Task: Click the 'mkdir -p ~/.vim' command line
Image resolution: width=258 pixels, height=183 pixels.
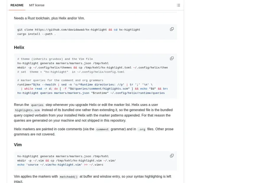Action: pos(66,161)
